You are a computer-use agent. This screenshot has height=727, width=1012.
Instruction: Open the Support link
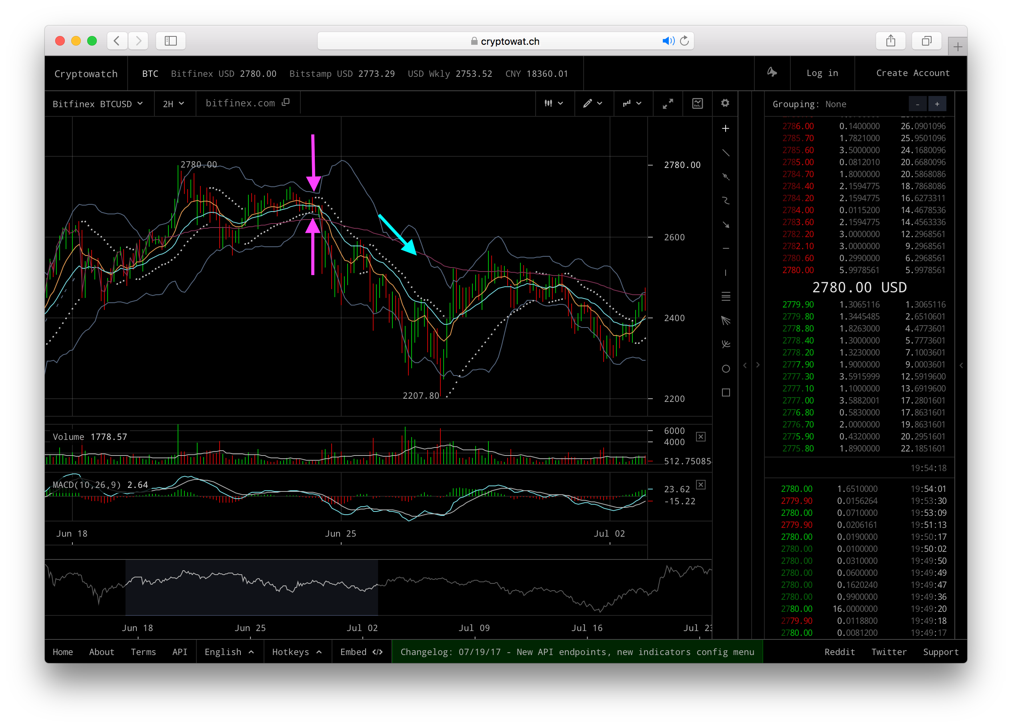(x=941, y=652)
